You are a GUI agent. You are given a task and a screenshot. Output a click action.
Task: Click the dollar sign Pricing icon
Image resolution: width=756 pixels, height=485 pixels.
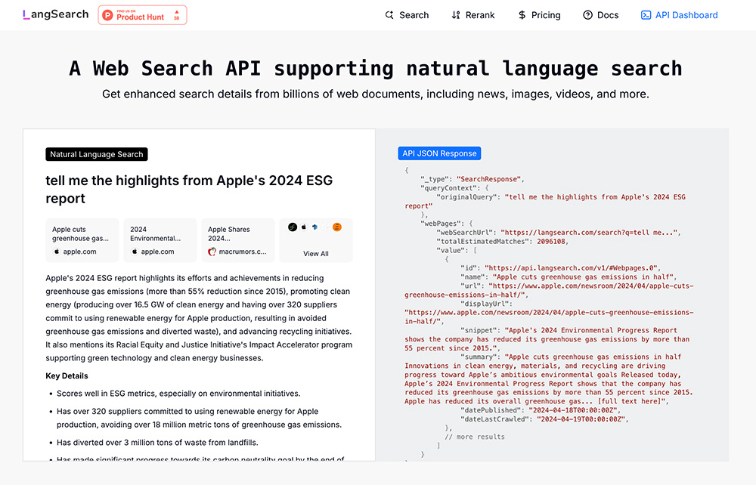(522, 15)
